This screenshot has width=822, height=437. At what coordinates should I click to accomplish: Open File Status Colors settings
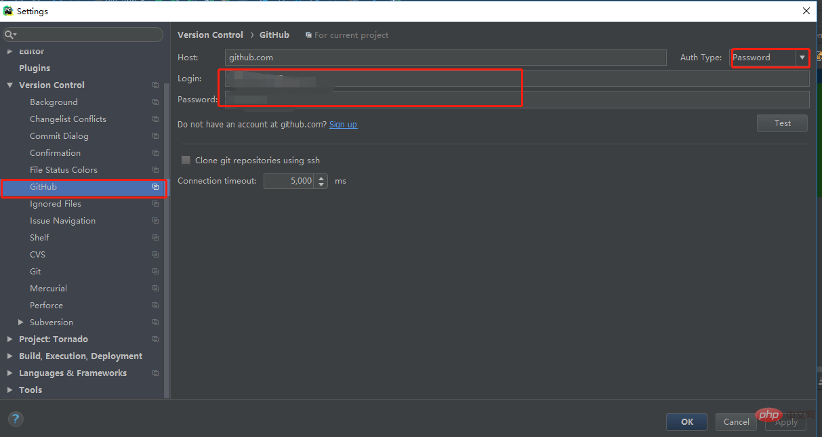point(64,170)
